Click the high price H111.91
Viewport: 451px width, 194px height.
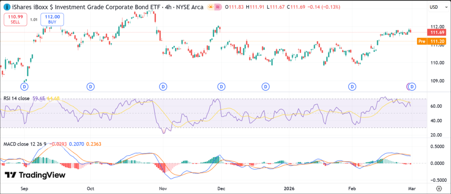255,7
